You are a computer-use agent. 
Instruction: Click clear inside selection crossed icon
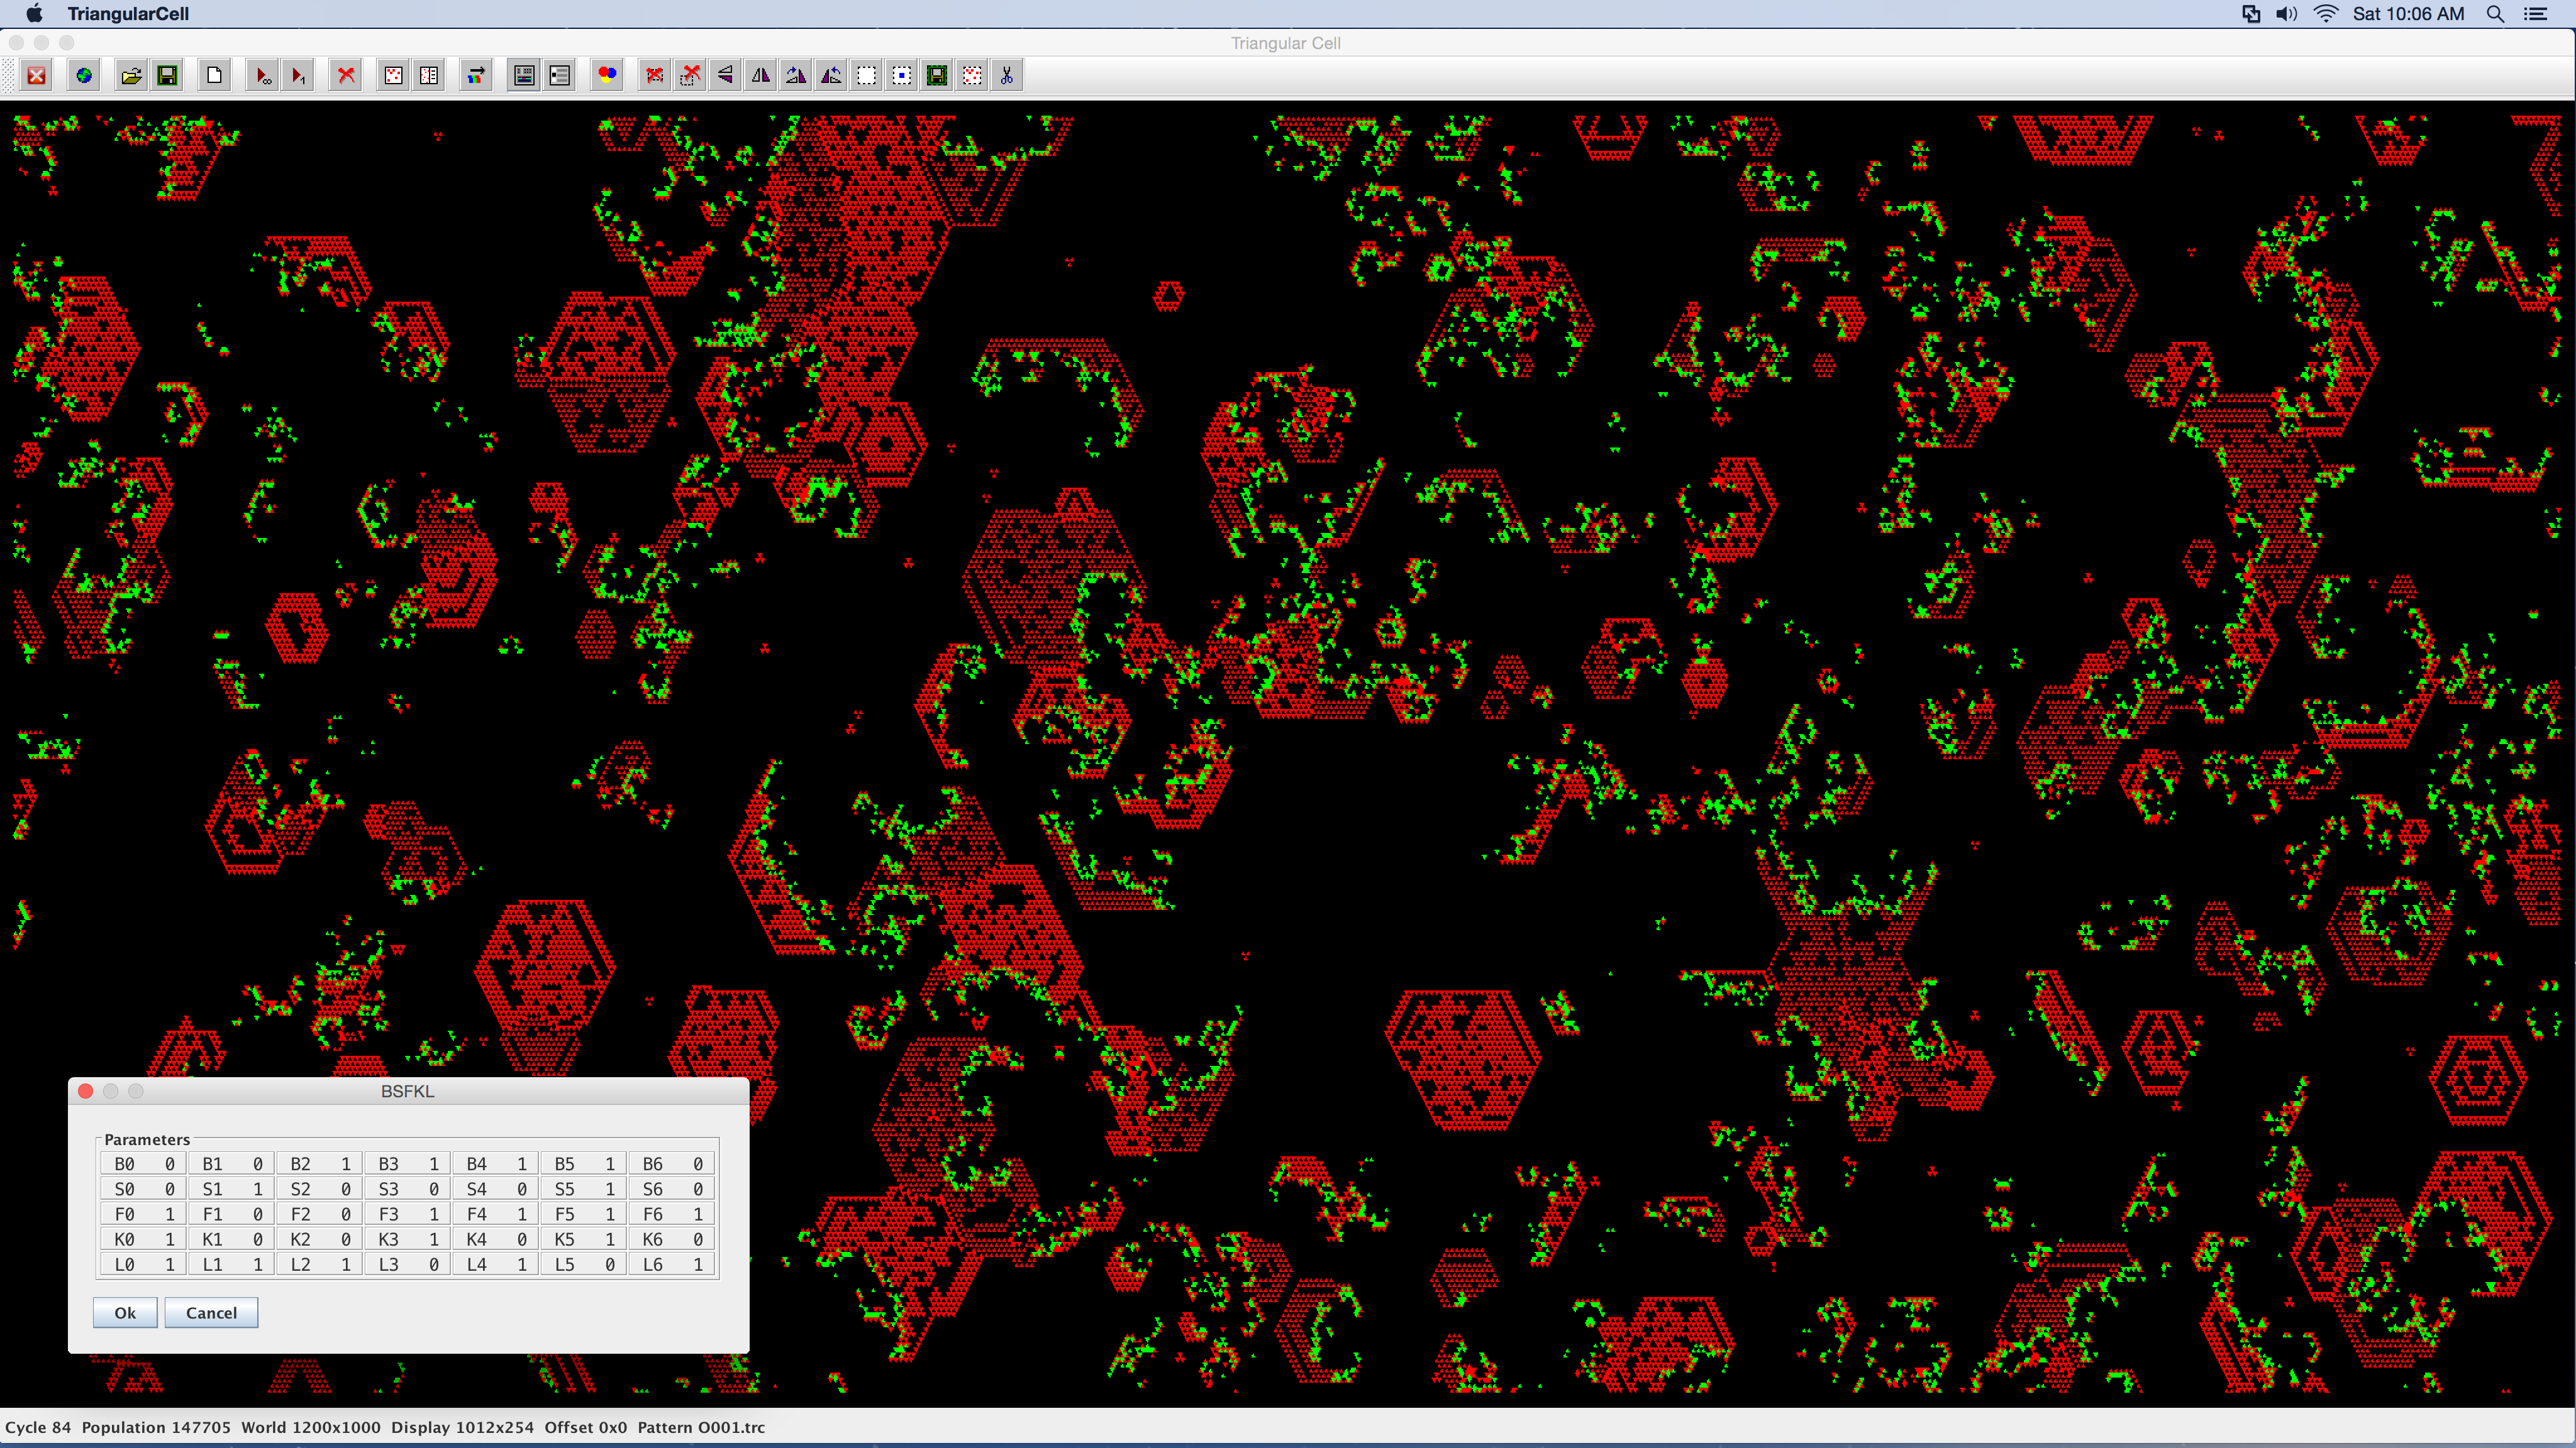[655, 75]
